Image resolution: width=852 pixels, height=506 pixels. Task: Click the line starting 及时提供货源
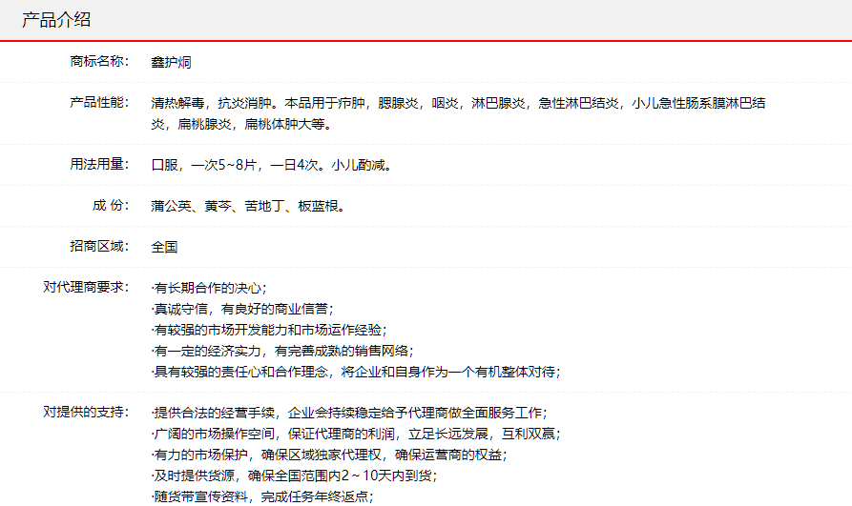point(294,476)
